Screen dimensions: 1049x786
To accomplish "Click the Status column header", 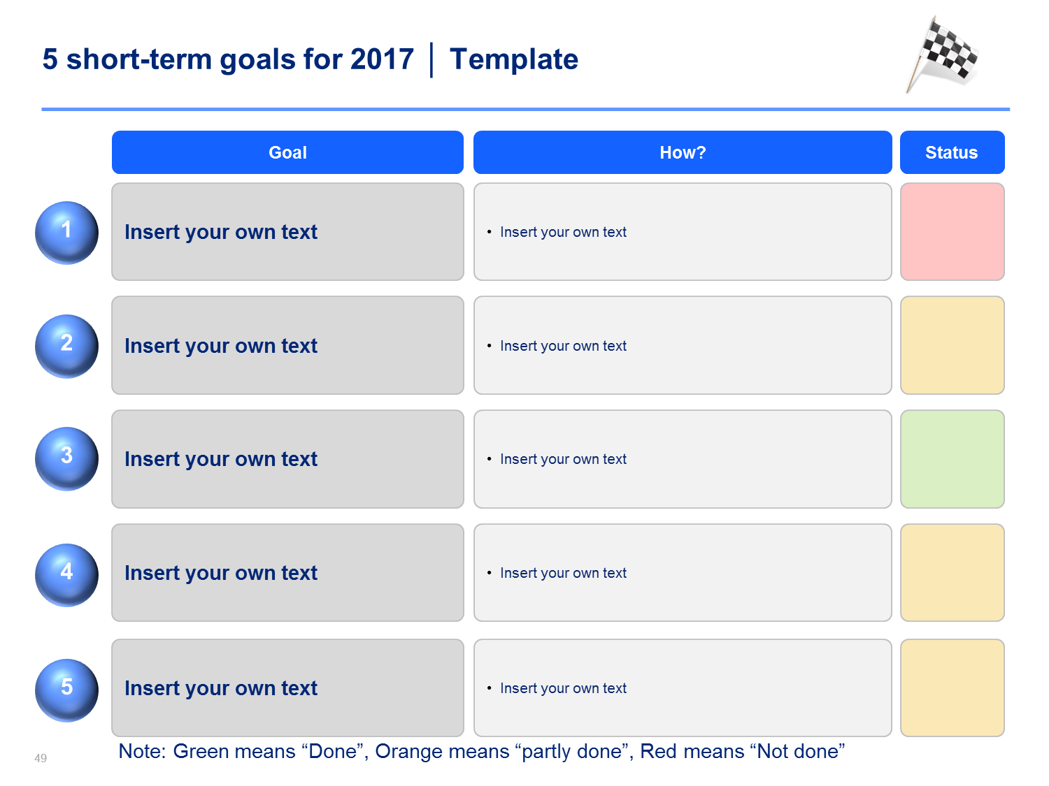I will 952,152.
